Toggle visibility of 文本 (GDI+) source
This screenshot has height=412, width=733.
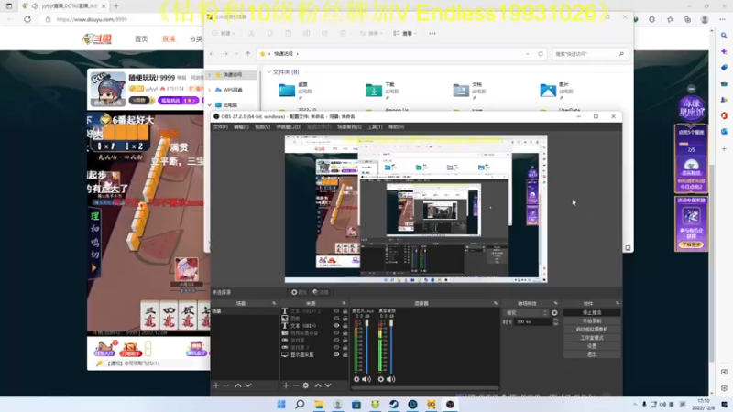pos(336,326)
